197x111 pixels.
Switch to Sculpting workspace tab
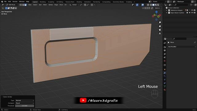[x=51, y=2]
